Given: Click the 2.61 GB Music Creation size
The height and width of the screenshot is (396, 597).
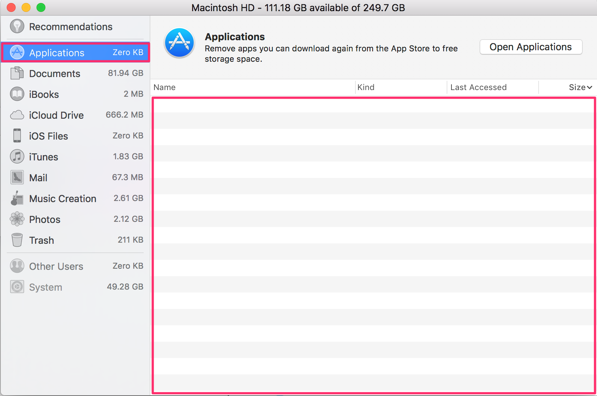Looking at the screenshot, I should 128,198.
